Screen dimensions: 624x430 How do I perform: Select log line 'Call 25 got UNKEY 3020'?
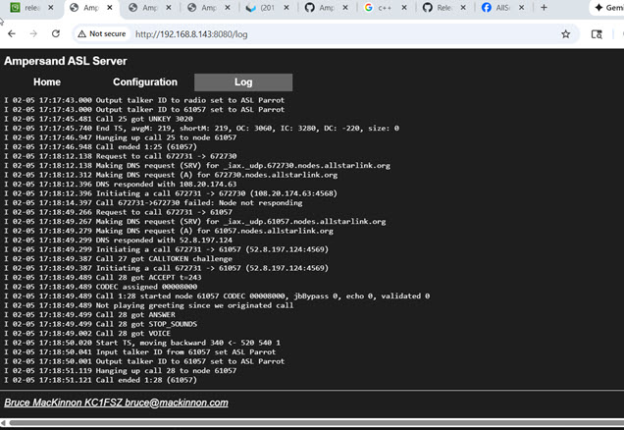pyautogui.click(x=98, y=119)
